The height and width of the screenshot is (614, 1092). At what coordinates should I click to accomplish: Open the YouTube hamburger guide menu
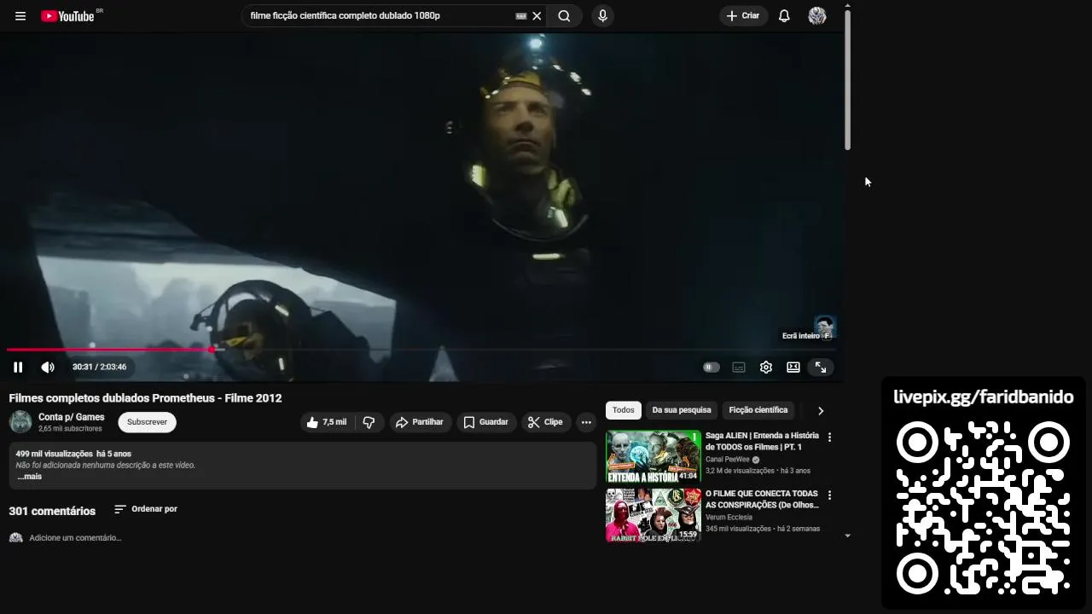[20, 16]
